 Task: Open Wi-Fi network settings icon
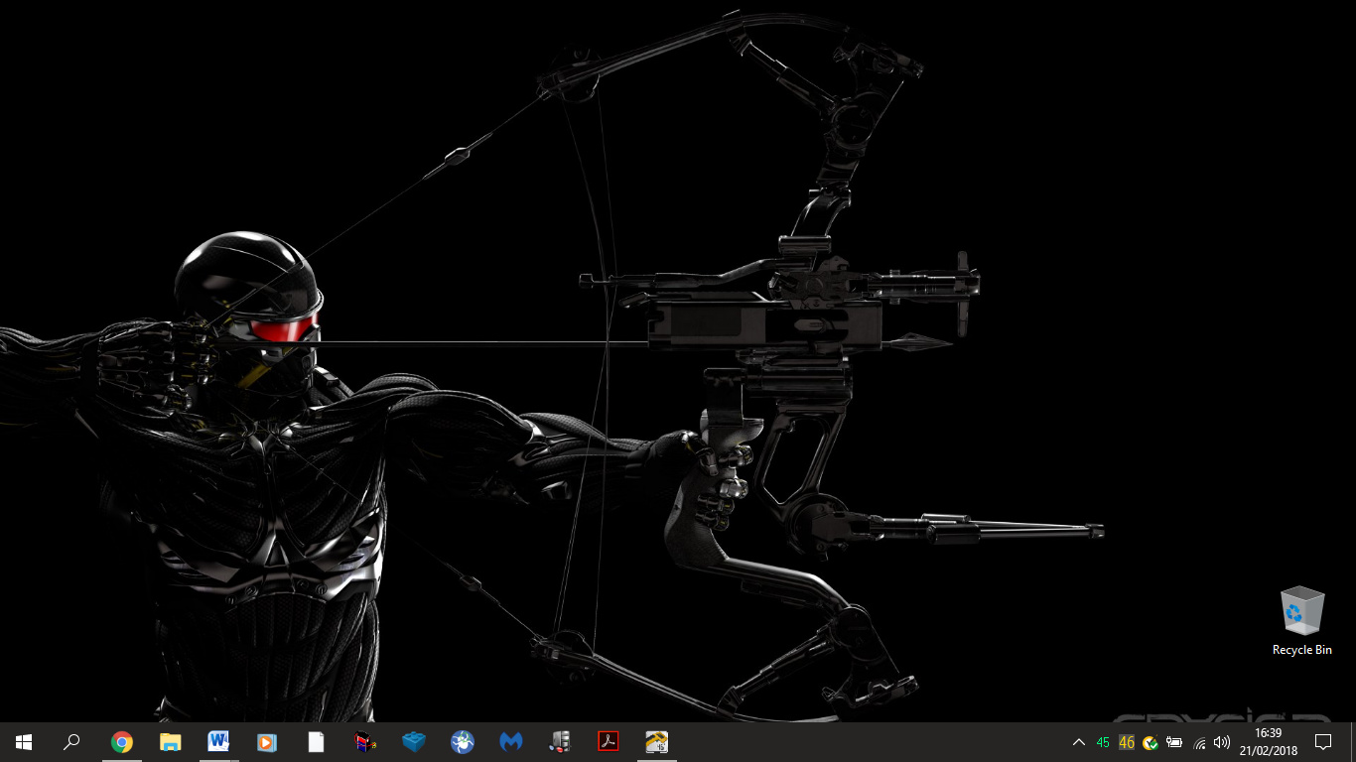(x=1198, y=742)
